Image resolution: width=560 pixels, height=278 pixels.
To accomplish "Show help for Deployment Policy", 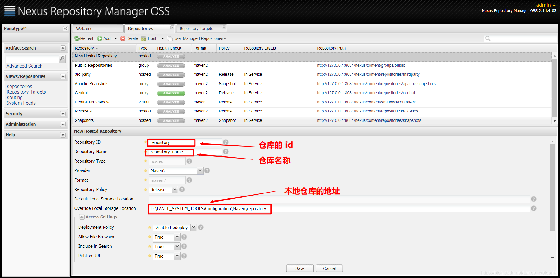I will point(201,227).
